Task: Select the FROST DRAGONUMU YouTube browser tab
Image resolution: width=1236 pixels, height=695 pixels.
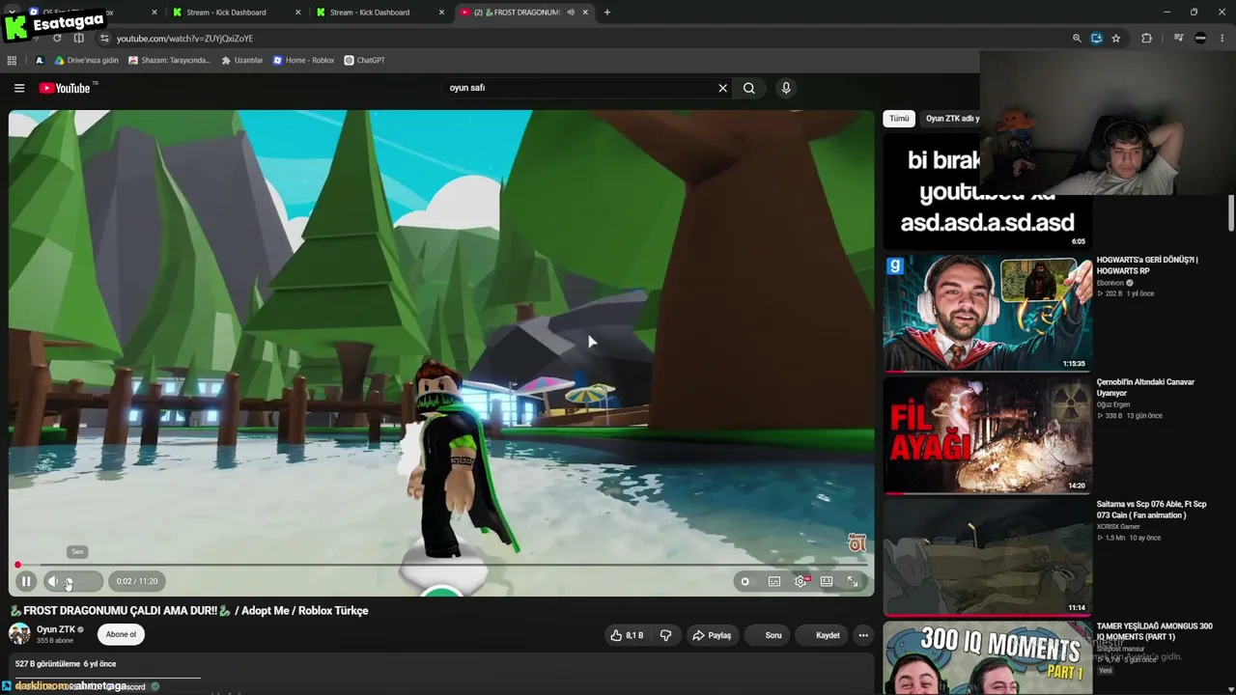Action: [x=518, y=13]
